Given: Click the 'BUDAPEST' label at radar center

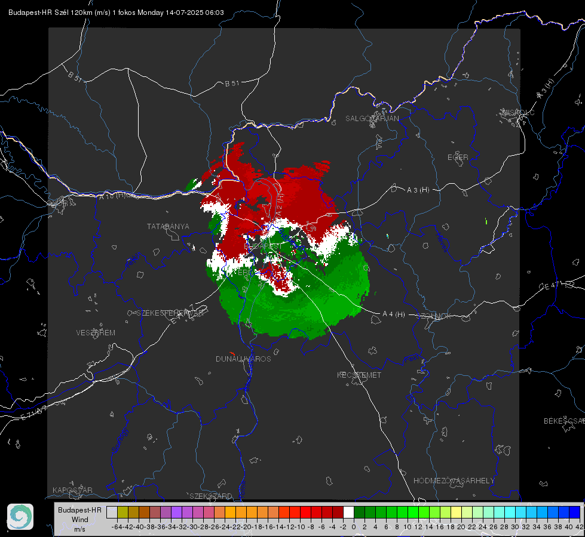Looking at the screenshot, I should (x=263, y=246).
